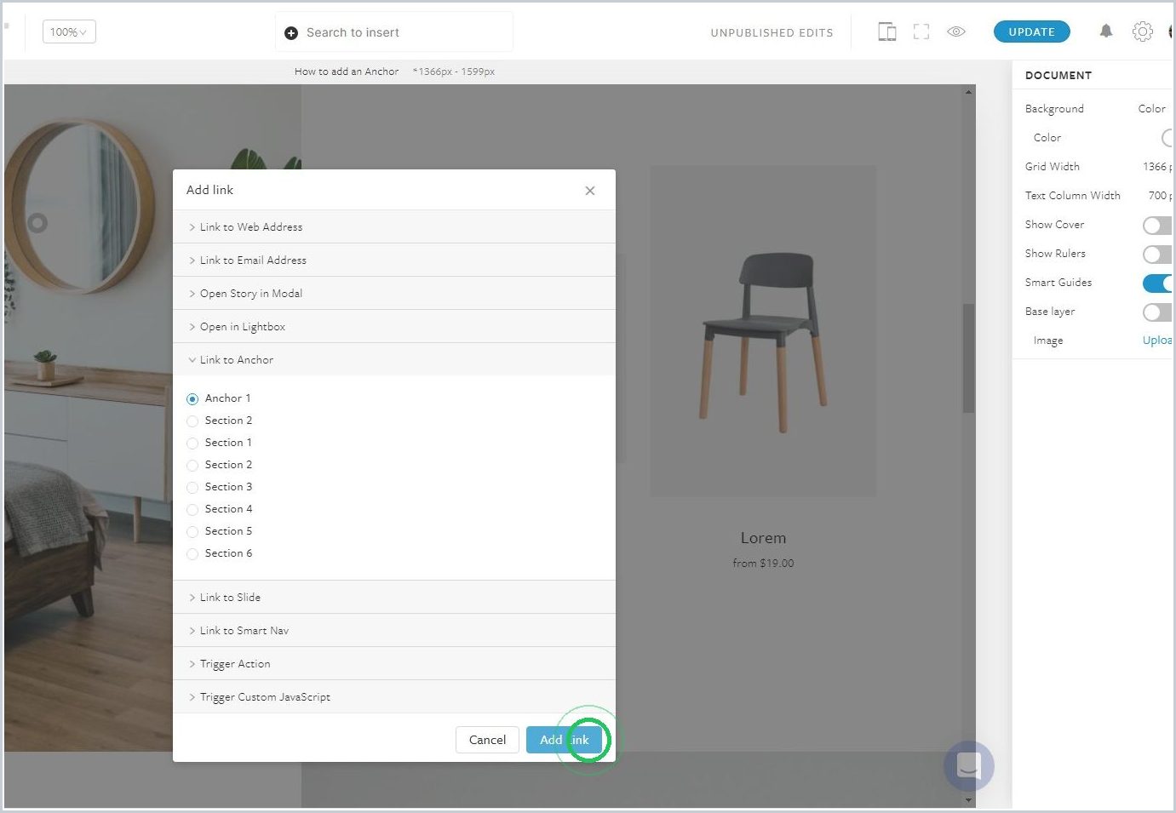Image resolution: width=1176 pixels, height=813 pixels.
Task: Choose Section 3 as anchor
Action: [x=192, y=487]
